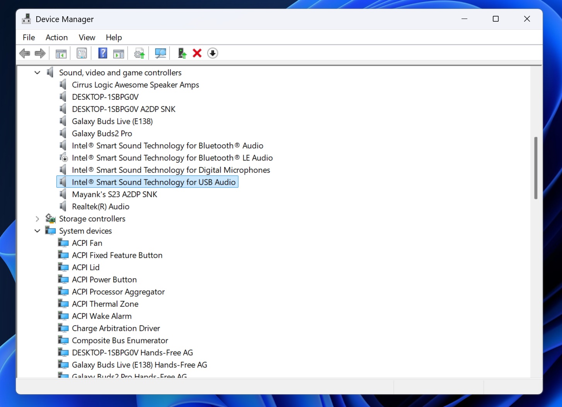
Task: Click the Back arrow in the toolbar
Action: (x=25, y=53)
